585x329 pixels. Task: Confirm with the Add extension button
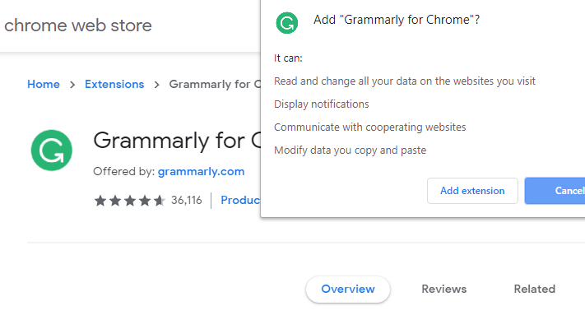point(472,191)
